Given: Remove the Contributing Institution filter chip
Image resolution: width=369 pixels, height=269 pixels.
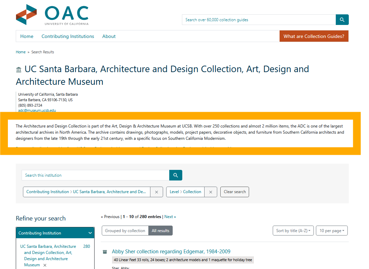Looking at the screenshot, I should coord(157,192).
